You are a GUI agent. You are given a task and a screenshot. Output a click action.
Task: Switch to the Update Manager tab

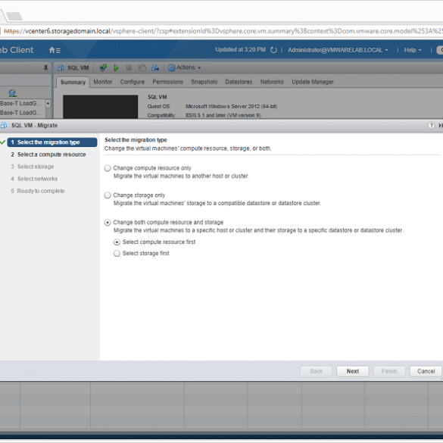point(313,82)
